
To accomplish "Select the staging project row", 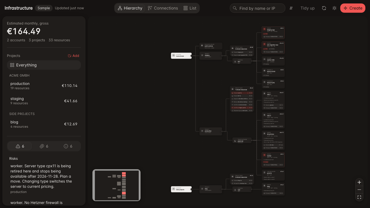I will click(x=44, y=101).
